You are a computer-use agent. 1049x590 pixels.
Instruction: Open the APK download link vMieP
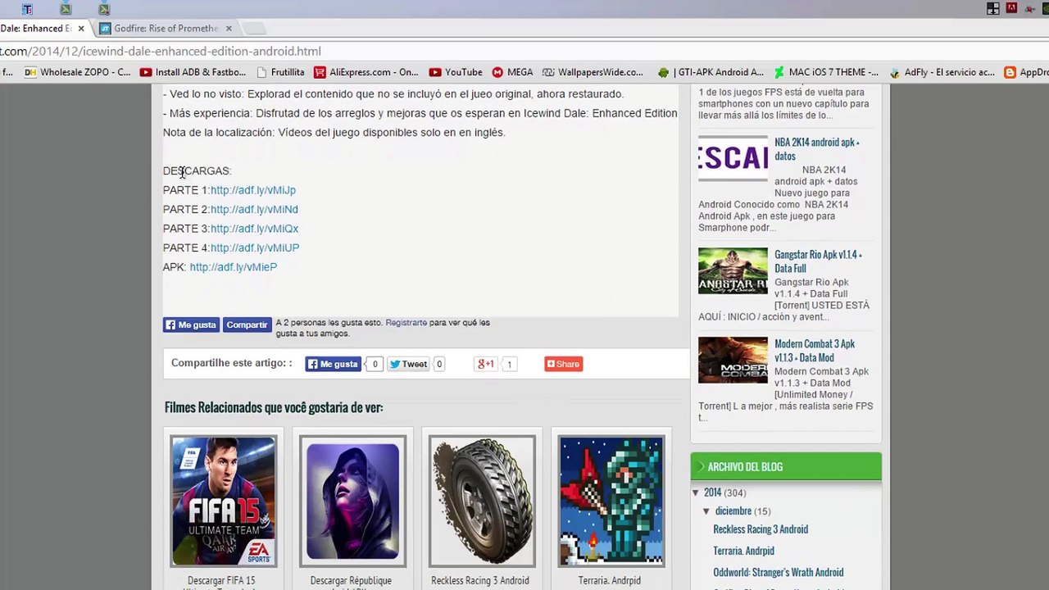click(x=234, y=267)
